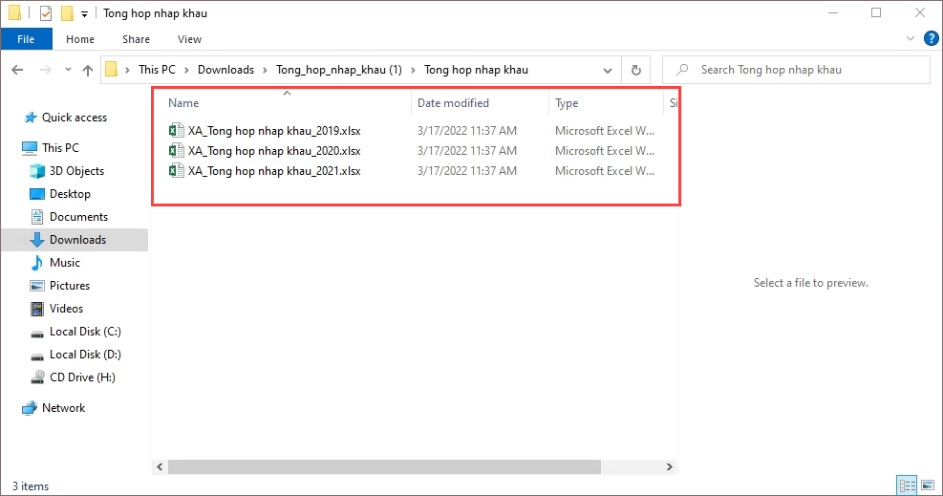
Task: Click the Up one level arrow
Action: pyautogui.click(x=88, y=70)
